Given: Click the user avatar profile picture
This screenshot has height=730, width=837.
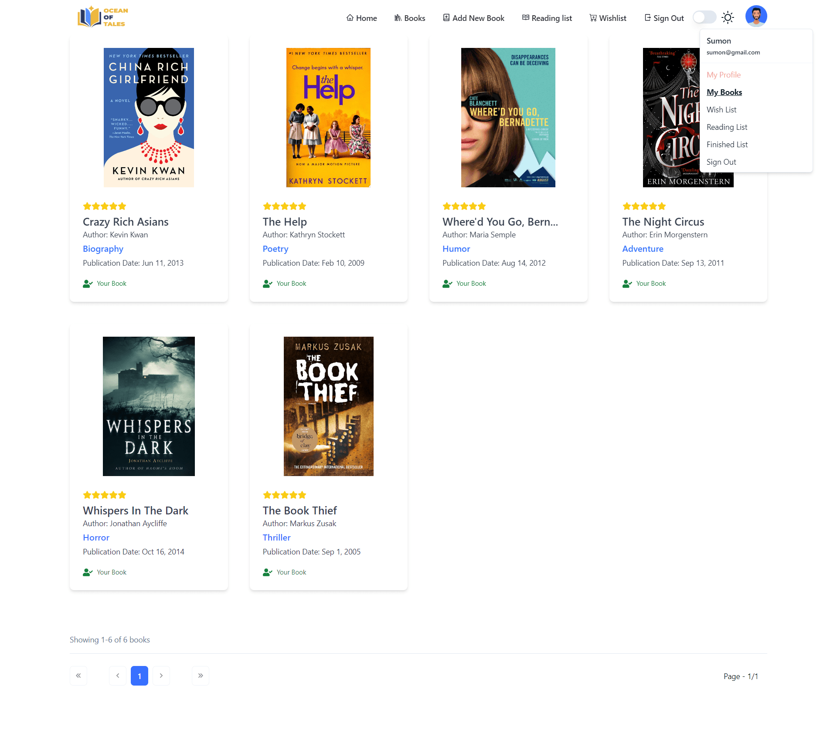Looking at the screenshot, I should tap(756, 16).
